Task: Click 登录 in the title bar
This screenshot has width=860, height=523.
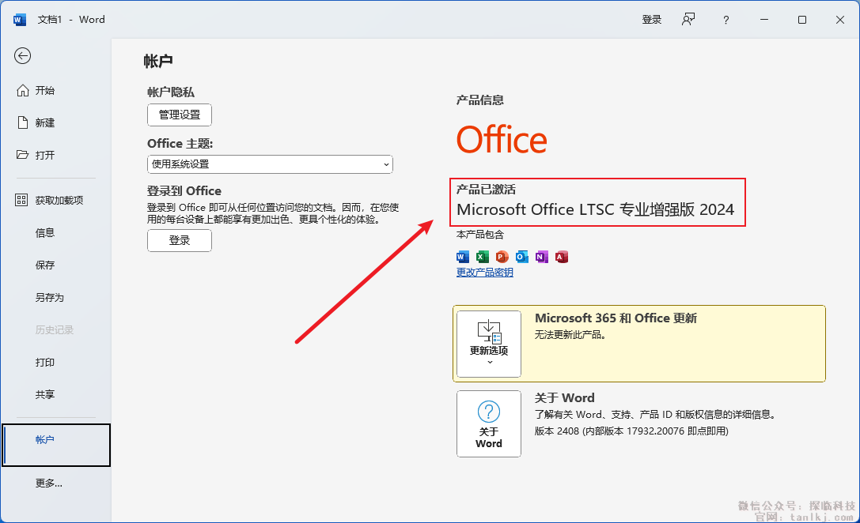Action: (652, 20)
